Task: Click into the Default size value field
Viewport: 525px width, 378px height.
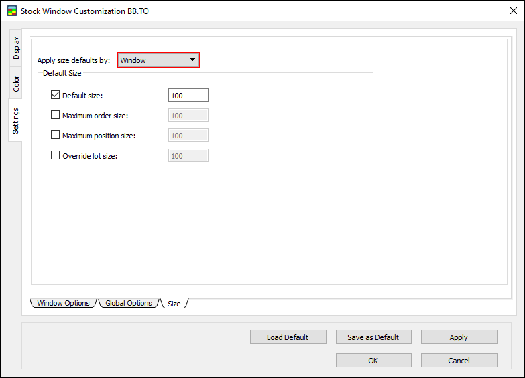Action: (188, 96)
